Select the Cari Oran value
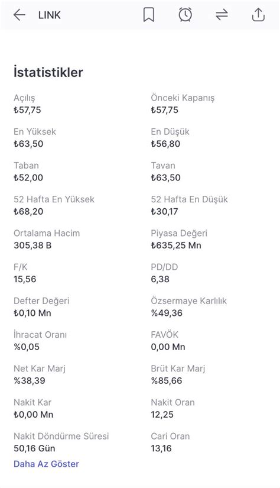The height and width of the screenshot is (488, 280). pos(161,448)
